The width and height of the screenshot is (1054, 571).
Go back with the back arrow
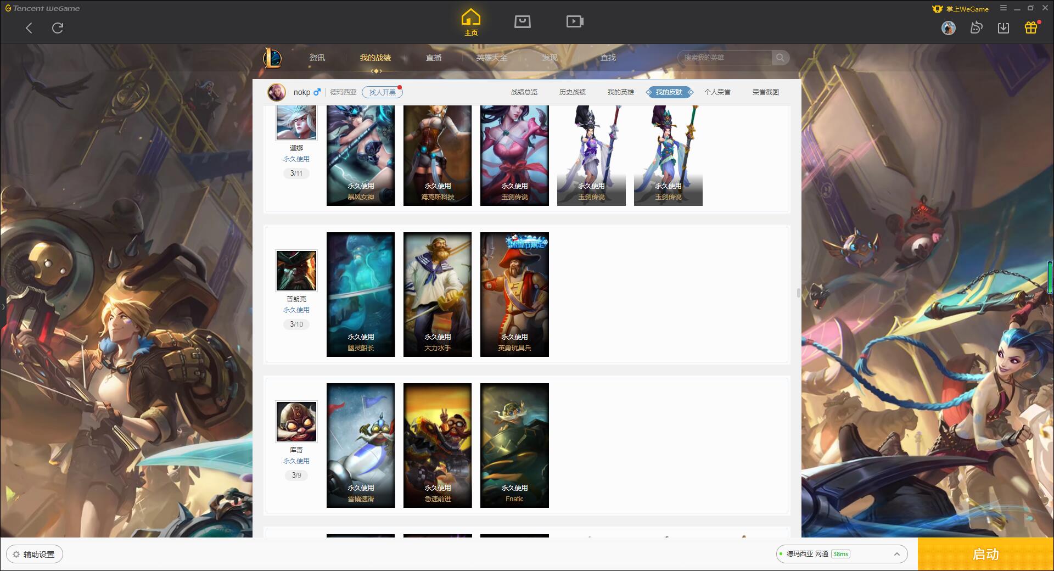29,28
